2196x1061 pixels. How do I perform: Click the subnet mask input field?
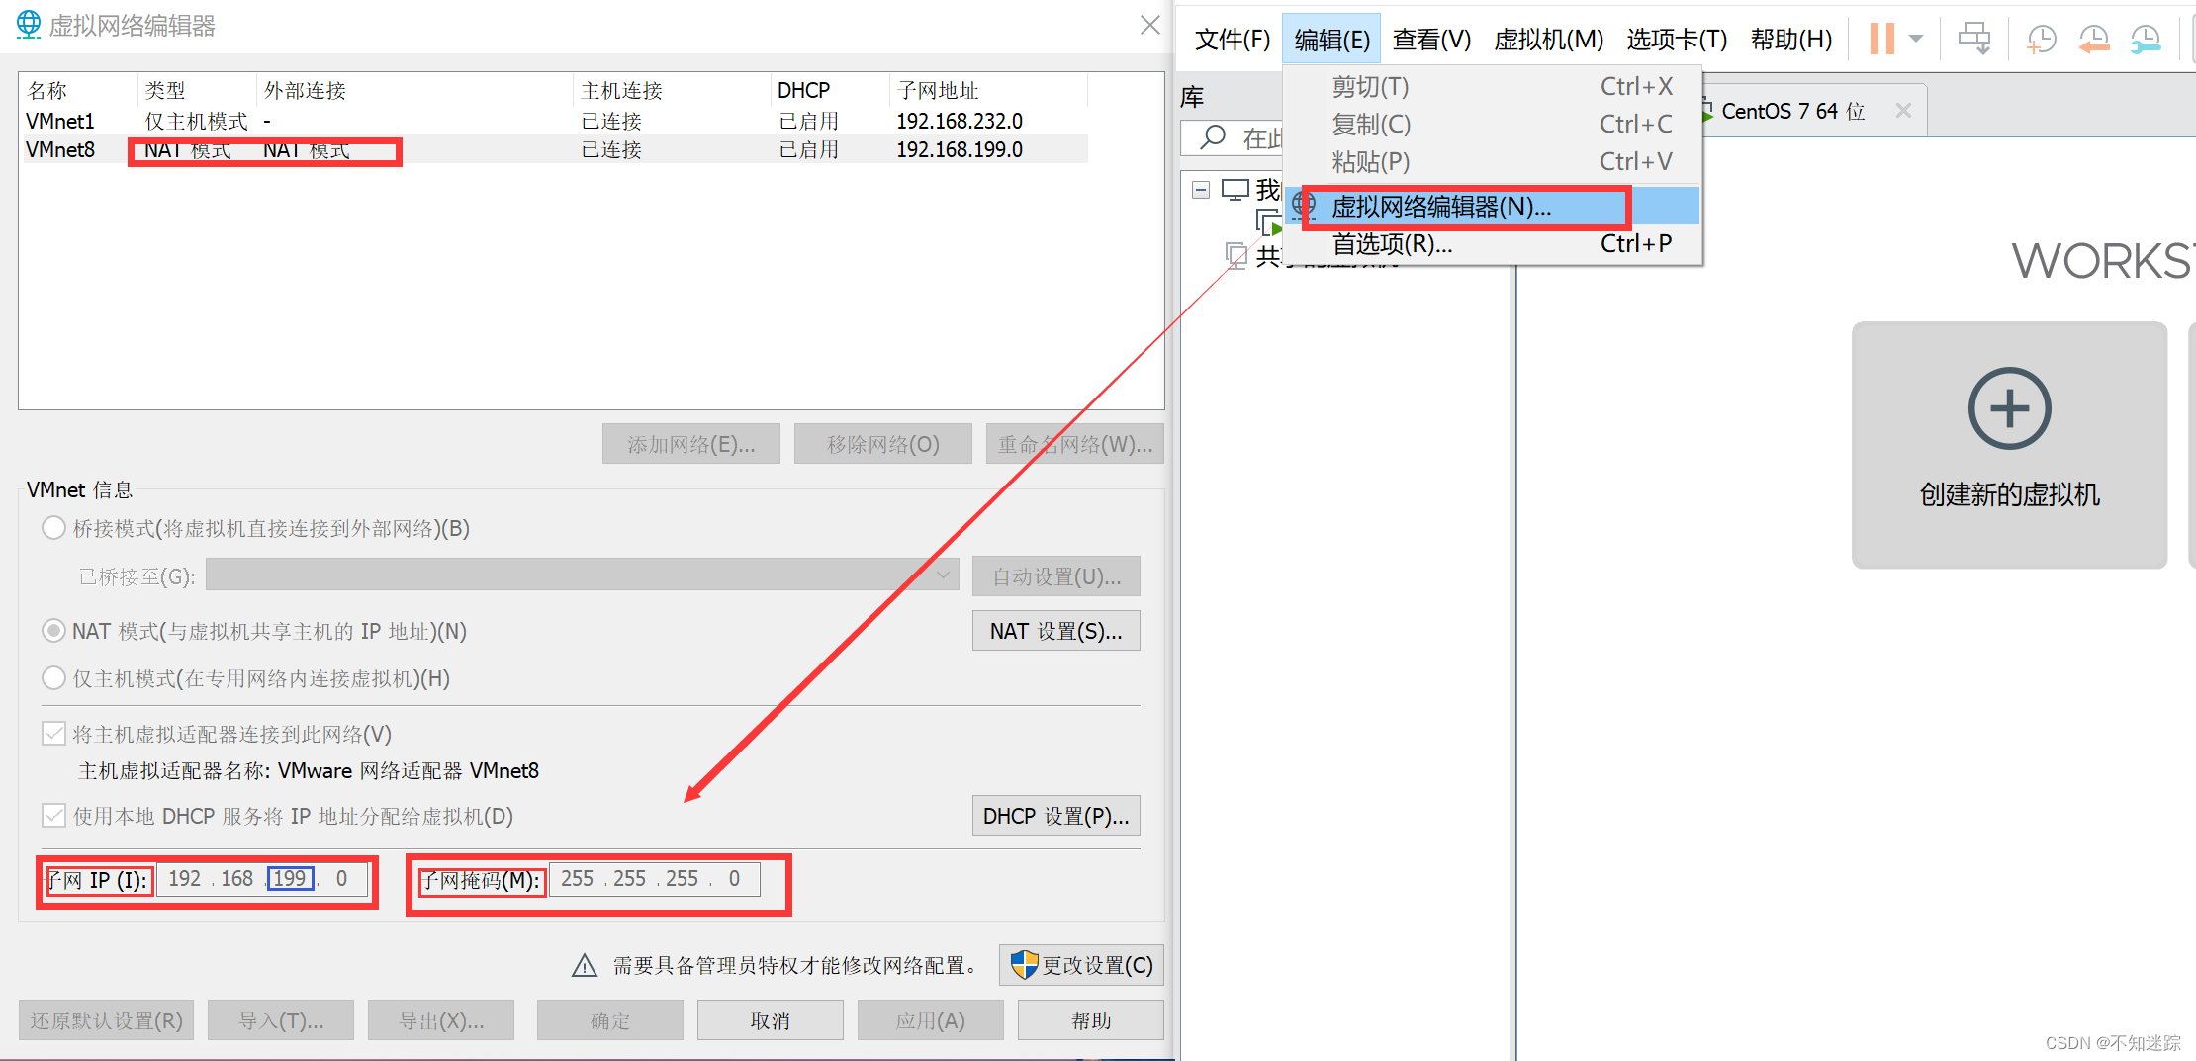(654, 878)
